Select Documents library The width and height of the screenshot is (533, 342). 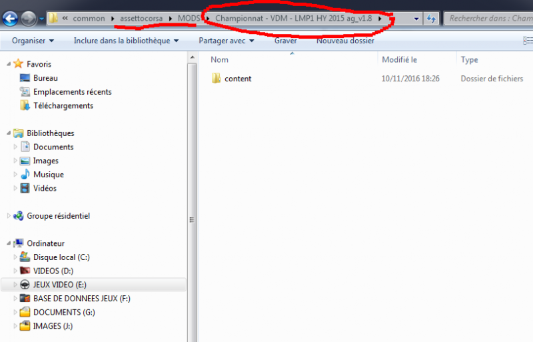[x=53, y=147]
